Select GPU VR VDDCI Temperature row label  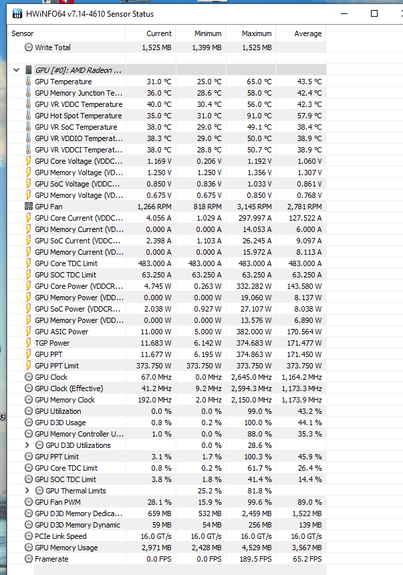[78, 150]
